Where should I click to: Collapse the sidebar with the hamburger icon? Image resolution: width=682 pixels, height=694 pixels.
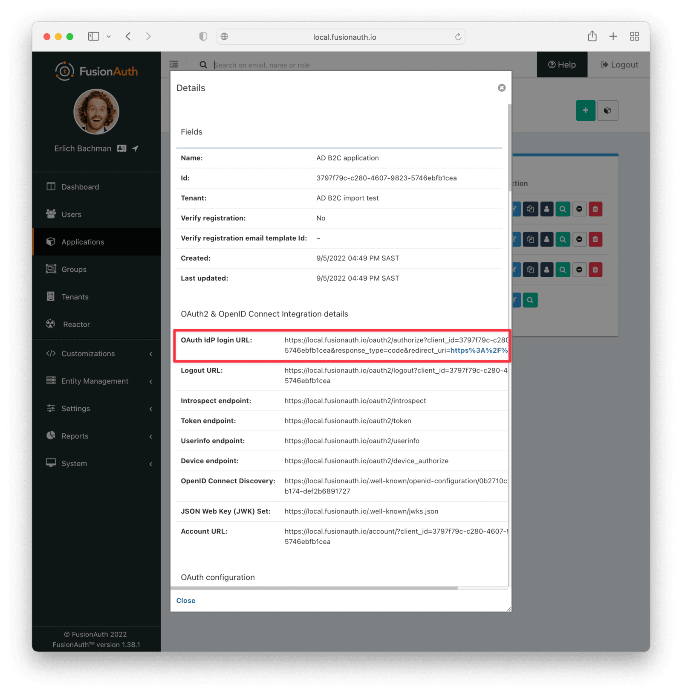(x=174, y=64)
